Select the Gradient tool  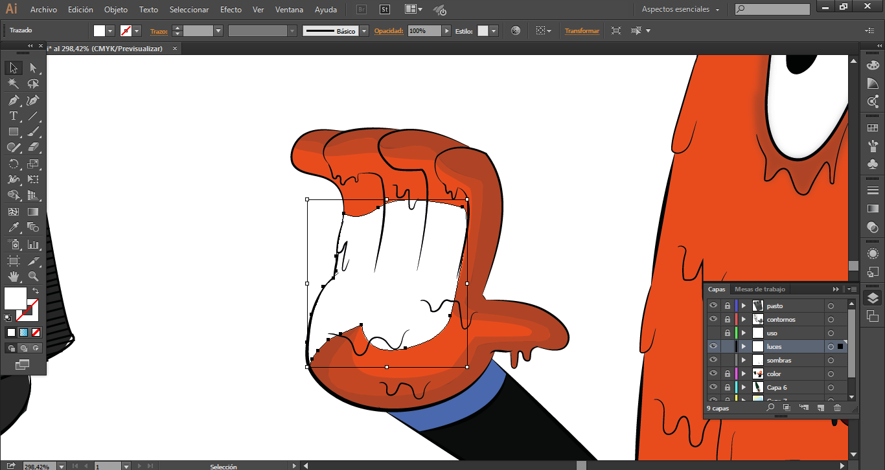click(33, 212)
